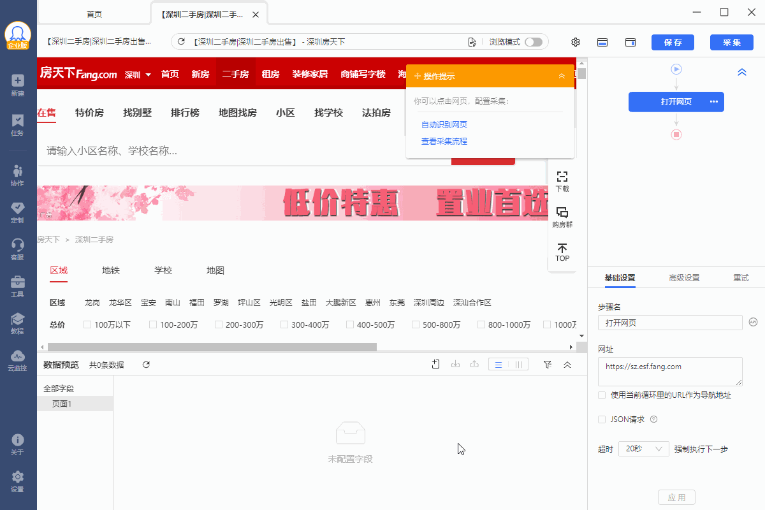Click the red stop end node in workflow
Image resolution: width=765 pixels, height=510 pixels.
[676, 135]
